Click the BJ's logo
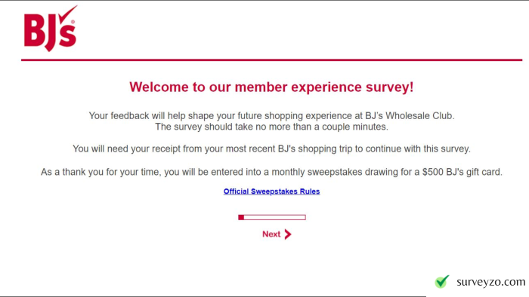This screenshot has width=529, height=297. click(51, 29)
